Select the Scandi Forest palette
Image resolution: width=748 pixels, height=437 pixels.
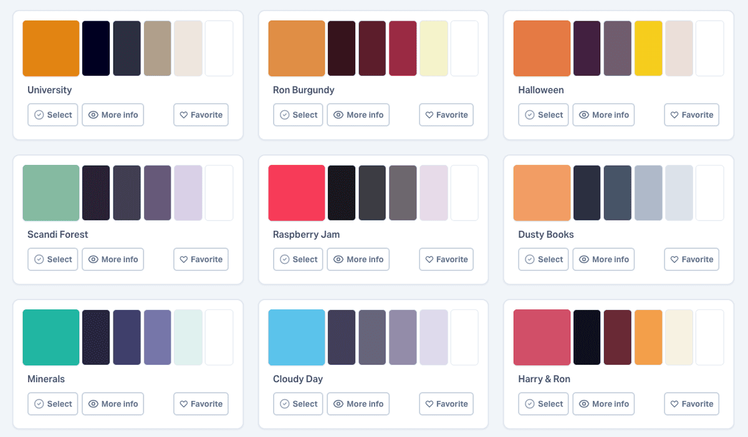pos(53,260)
